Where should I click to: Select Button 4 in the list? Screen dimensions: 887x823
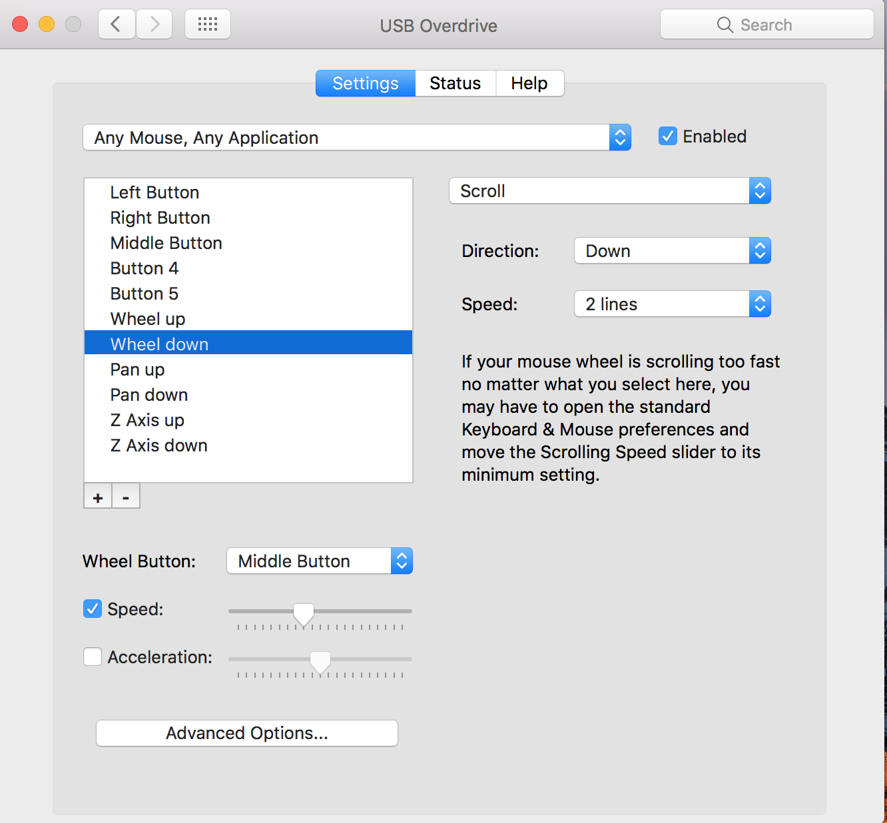click(248, 268)
